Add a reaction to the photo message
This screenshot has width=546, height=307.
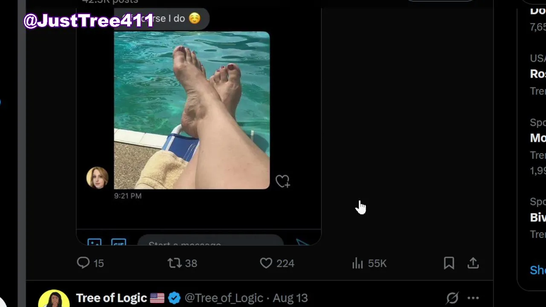click(282, 181)
